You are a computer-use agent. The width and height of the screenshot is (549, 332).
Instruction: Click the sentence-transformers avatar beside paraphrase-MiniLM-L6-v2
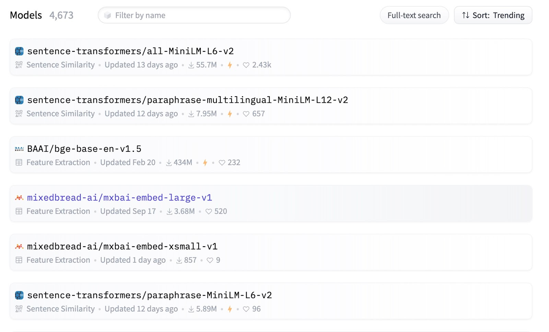(x=19, y=295)
